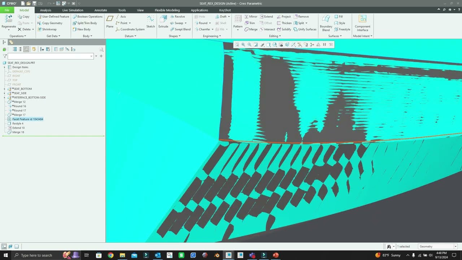The height and width of the screenshot is (260, 462).
Task: Open the Delete dropdown arrow
Action: [x=33, y=29]
